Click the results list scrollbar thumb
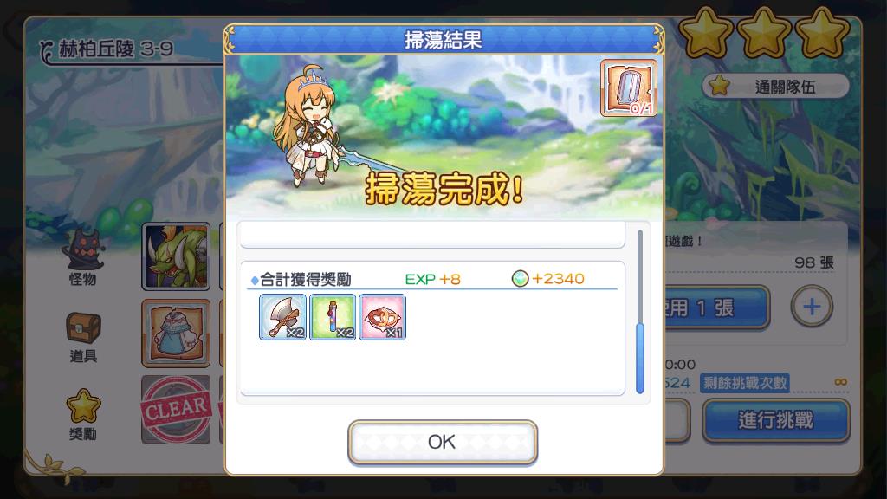 (x=640, y=359)
